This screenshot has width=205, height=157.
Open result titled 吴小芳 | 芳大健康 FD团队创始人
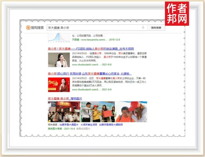[91, 49]
